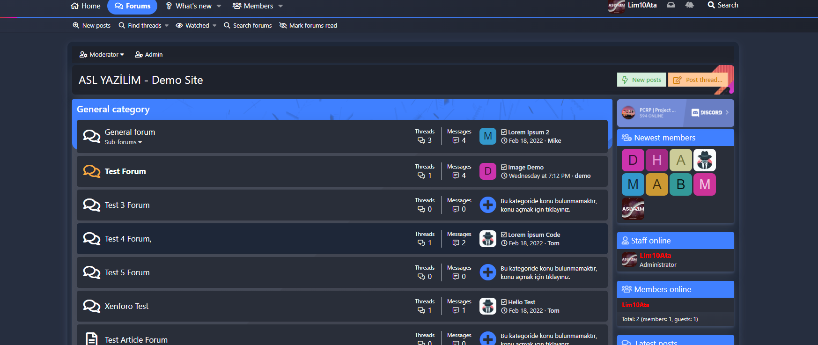Open the Admin link
The width and height of the screenshot is (818, 345).
pyautogui.click(x=149, y=54)
